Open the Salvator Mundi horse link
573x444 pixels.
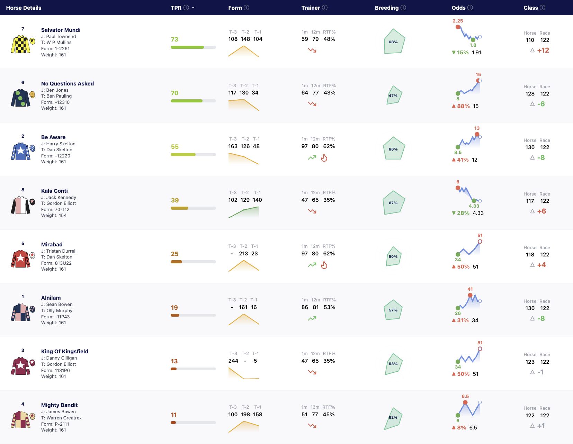(61, 30)
